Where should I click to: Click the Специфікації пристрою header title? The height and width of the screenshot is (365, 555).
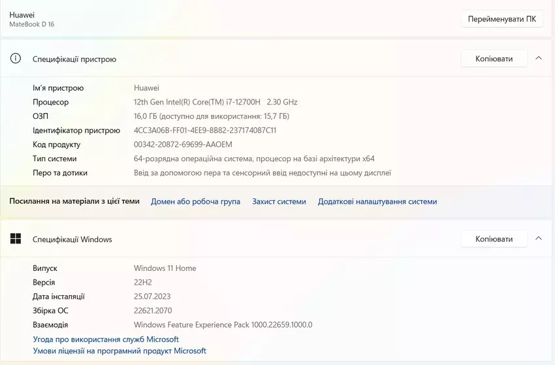click(74, 59)
